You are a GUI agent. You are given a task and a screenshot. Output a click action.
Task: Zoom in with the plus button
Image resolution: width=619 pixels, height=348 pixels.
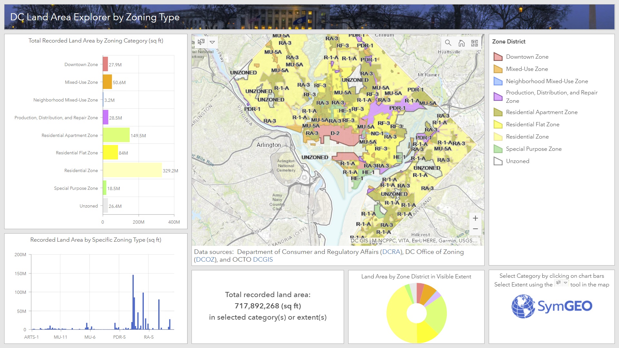coord(475,218)
